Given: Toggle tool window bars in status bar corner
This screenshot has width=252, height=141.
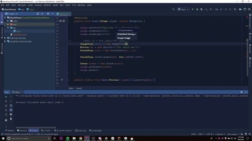Looking at the screenshot, I should click(x=2, y=134).
